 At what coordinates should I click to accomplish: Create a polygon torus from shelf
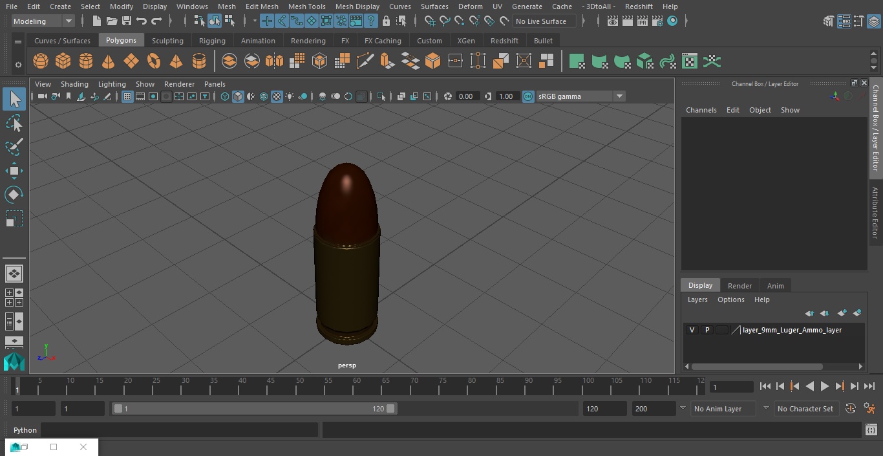click(154, 61)
